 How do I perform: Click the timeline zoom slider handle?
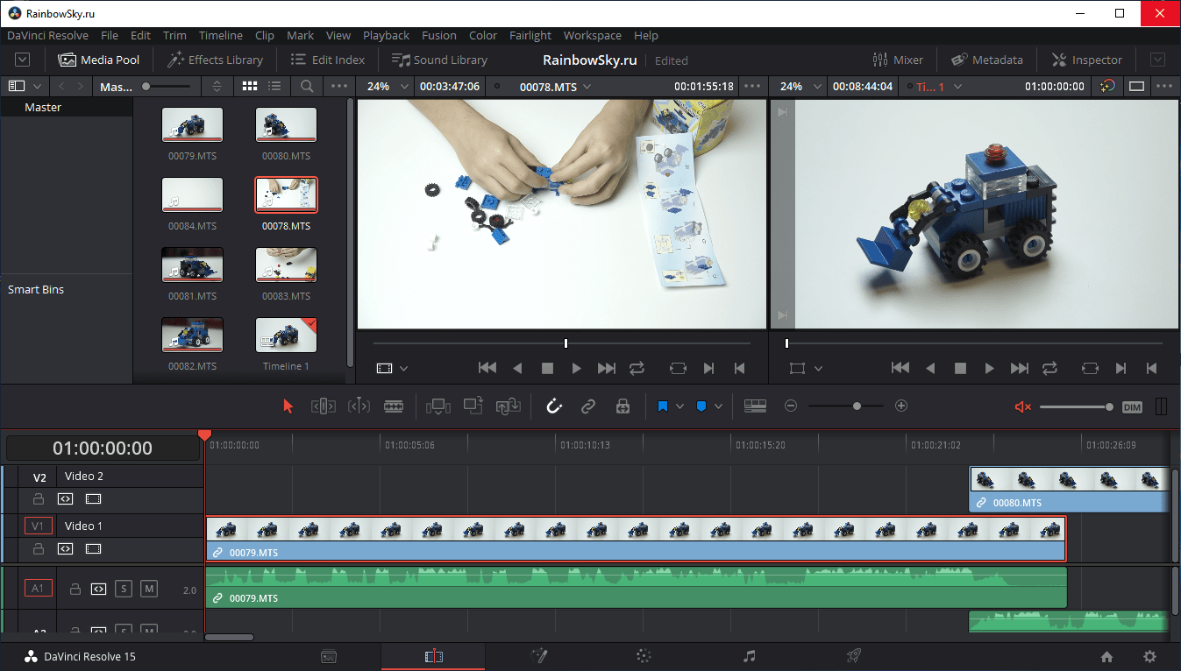click(x=857, y=406)
